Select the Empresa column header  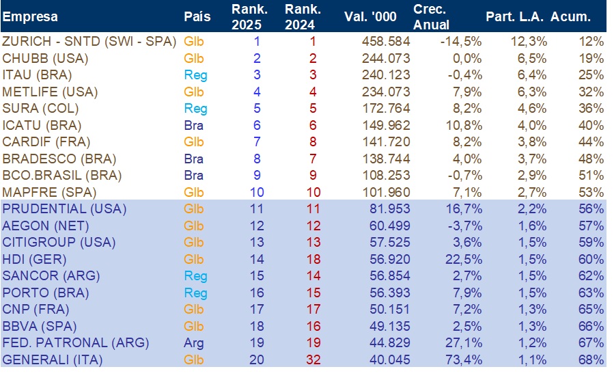point(30,17)
